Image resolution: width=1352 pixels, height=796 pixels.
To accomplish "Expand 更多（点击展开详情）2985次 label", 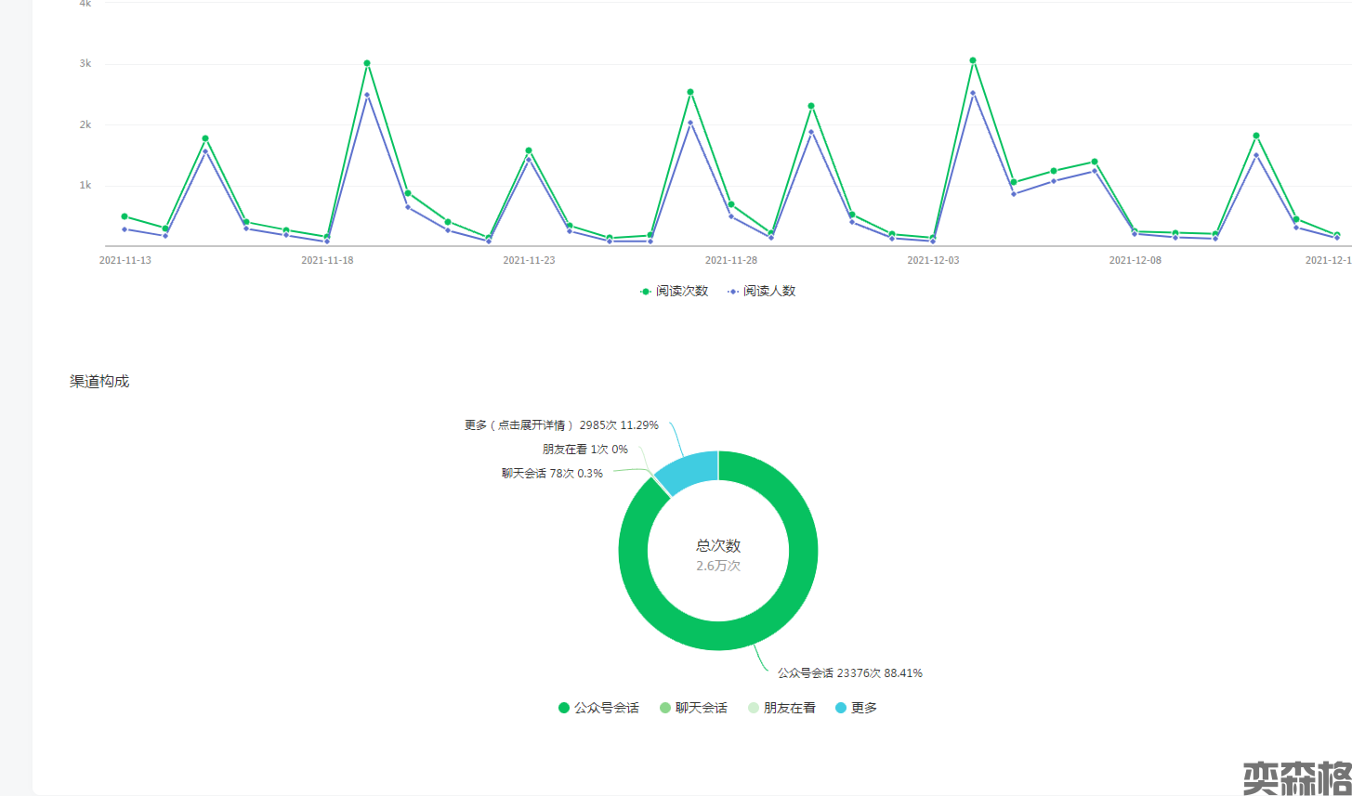I will 561,425.
